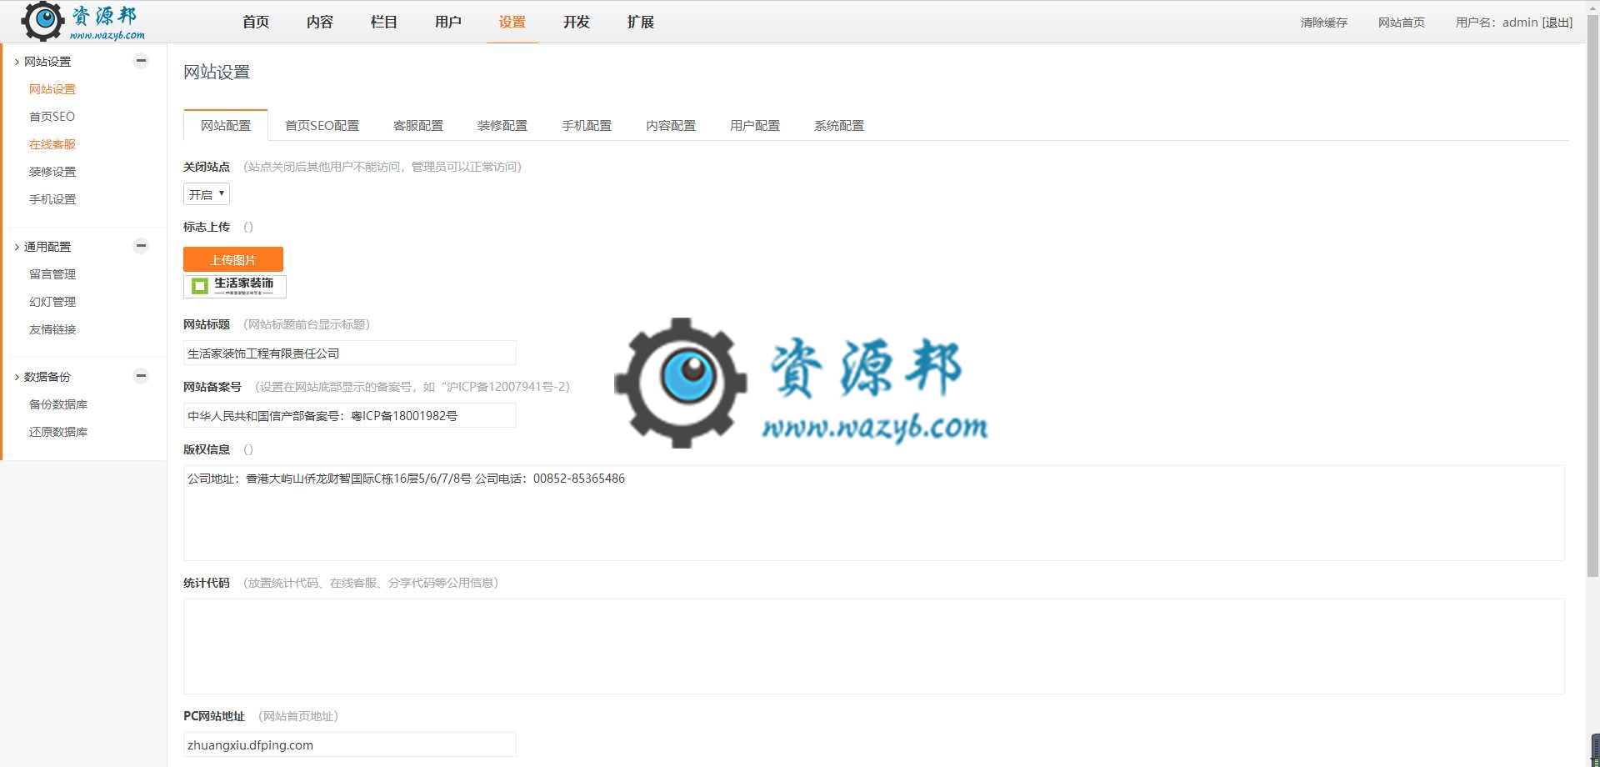Focus the 网站备案号 input field

pos(350,415)
